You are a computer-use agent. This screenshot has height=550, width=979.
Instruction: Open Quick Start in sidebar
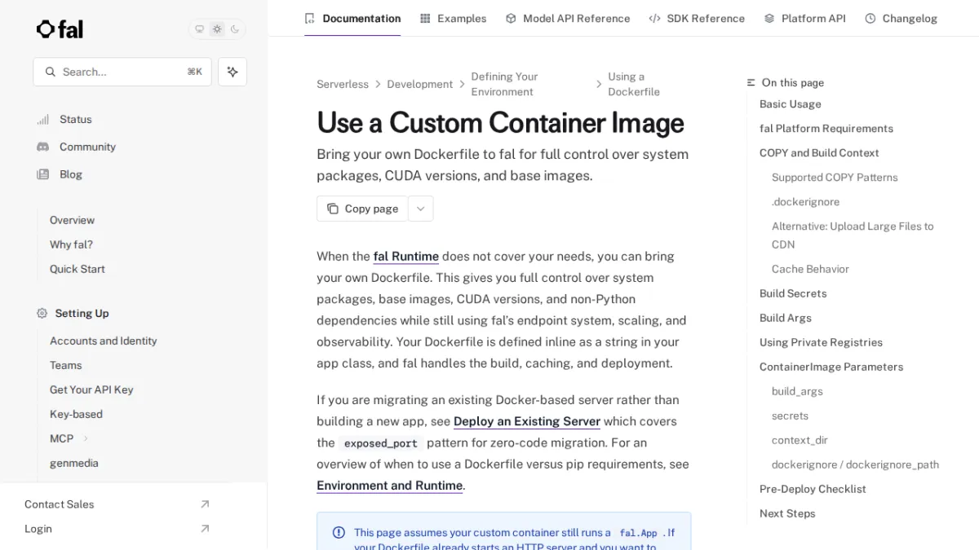78,269
